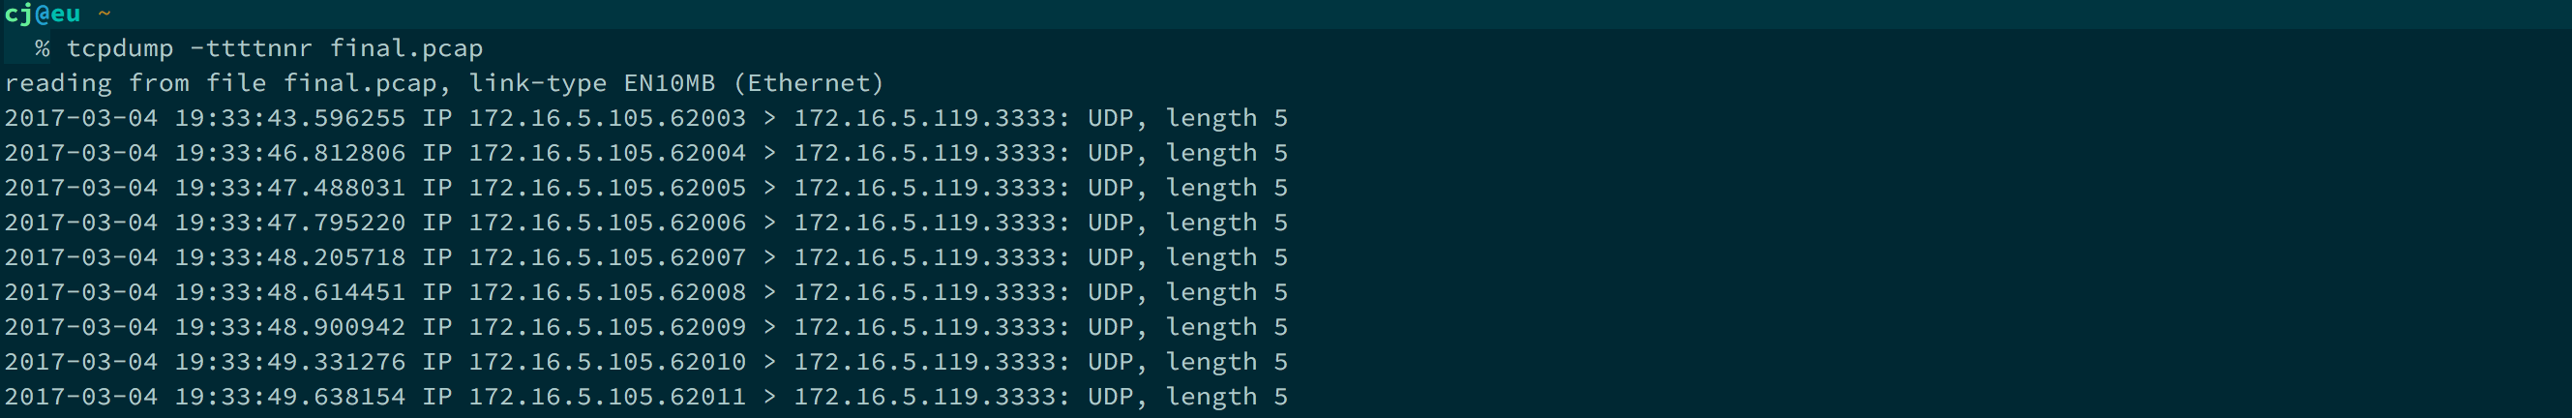Image resolution: width=2572 pixels, height=418 pixels.
Task: Click source address 172.16.5.105.62008
Action: [x=607, y=293]
